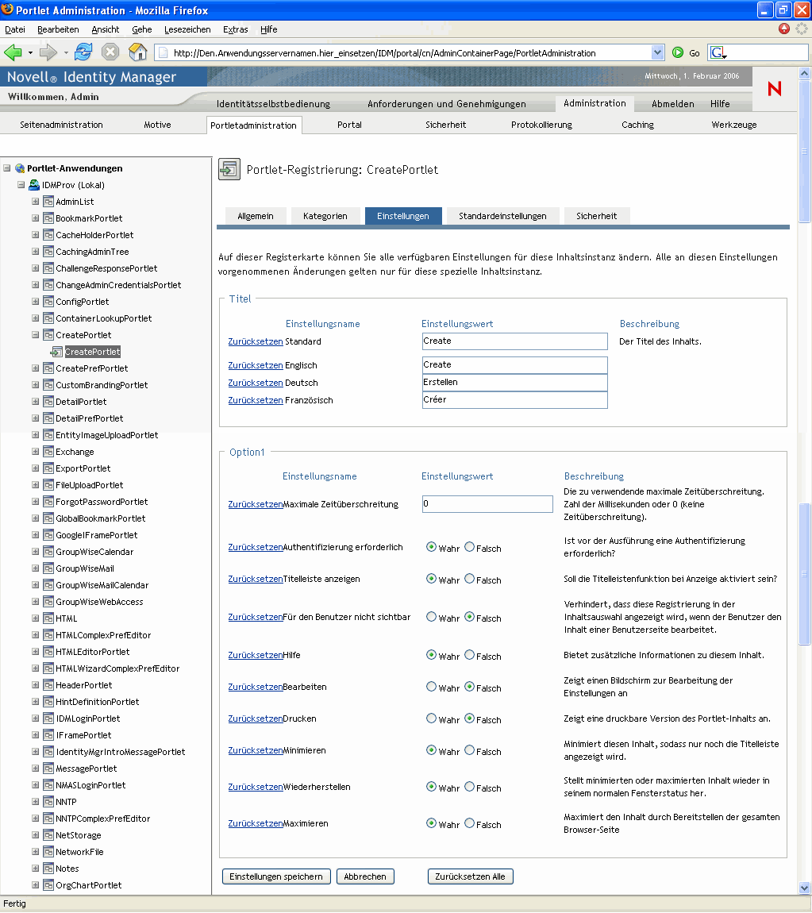Open the URL address bar dropdown

pos(657,52)
